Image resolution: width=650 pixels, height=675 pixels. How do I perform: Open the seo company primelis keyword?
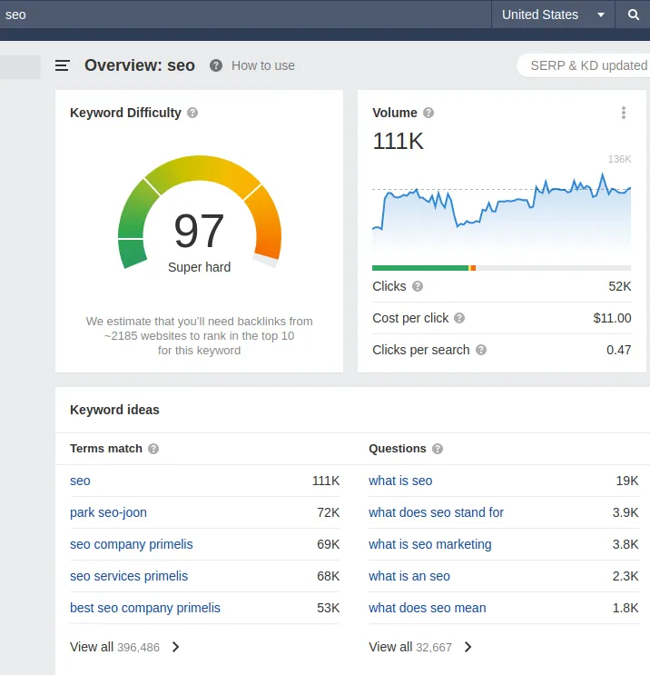click(x=132, y=544)
